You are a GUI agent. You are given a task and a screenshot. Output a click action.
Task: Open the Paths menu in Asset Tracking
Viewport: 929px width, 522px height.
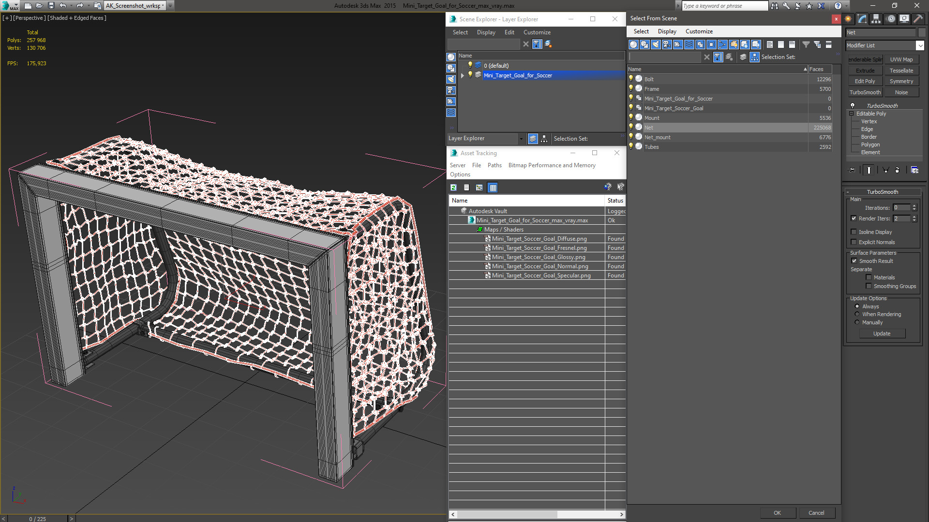click(x=494, y=165)
